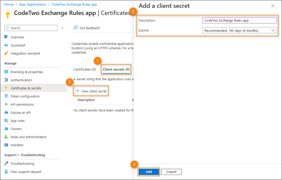This screenshot has width=282, height=180.
Task: Click the feedback person icon
Action: pos(76,28)
